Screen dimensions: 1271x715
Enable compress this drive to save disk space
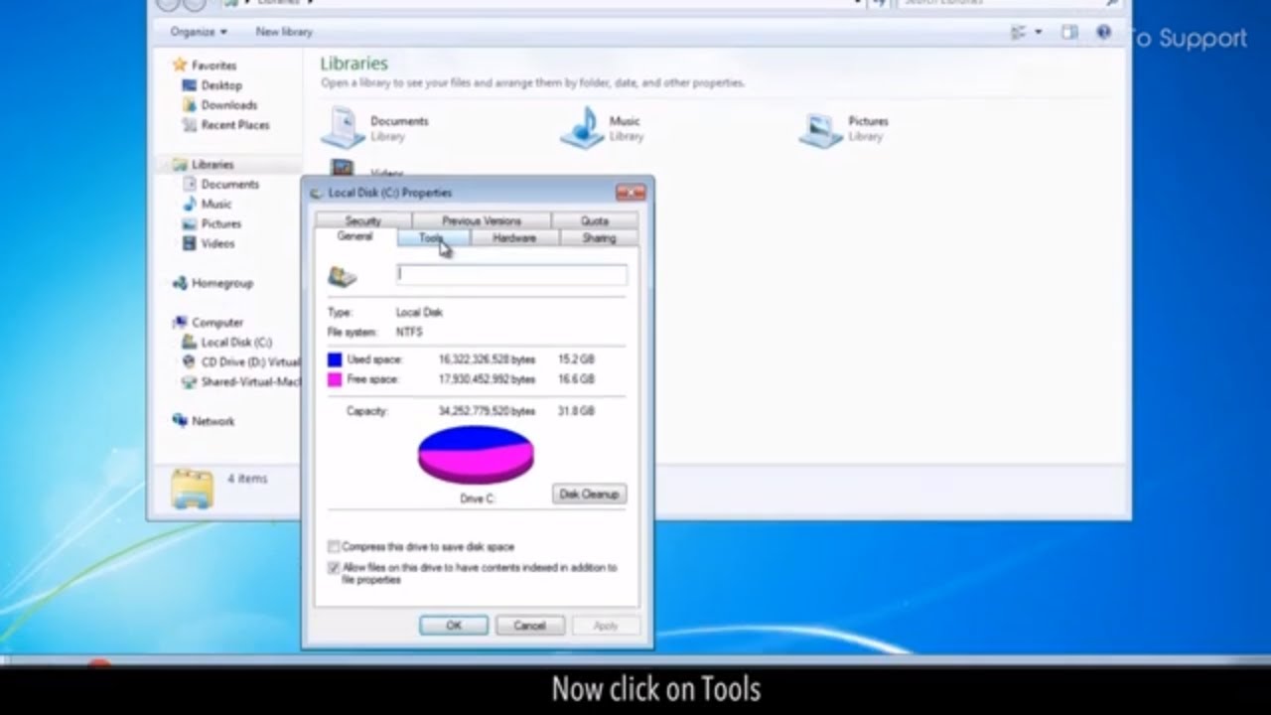click(x=334, y=546)
